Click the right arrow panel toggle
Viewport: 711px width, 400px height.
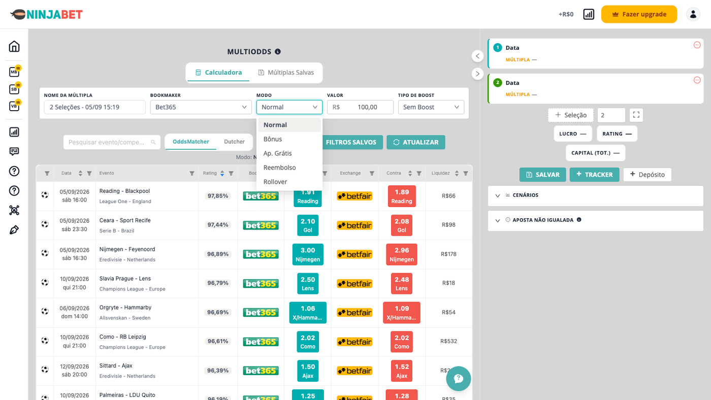tap(477, 74)
